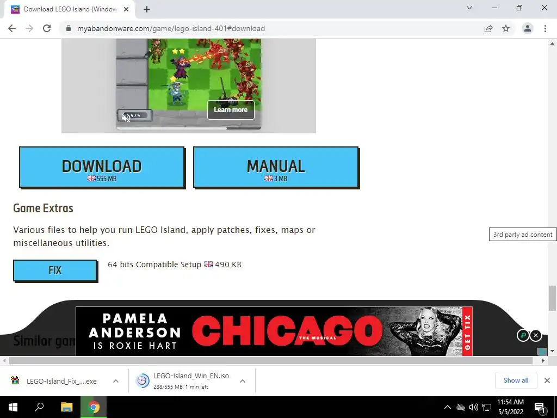The height and width of the screenshot is (418, 557).
Task: Click the horizontal scrollbar thumb
Action: point(271,361)
